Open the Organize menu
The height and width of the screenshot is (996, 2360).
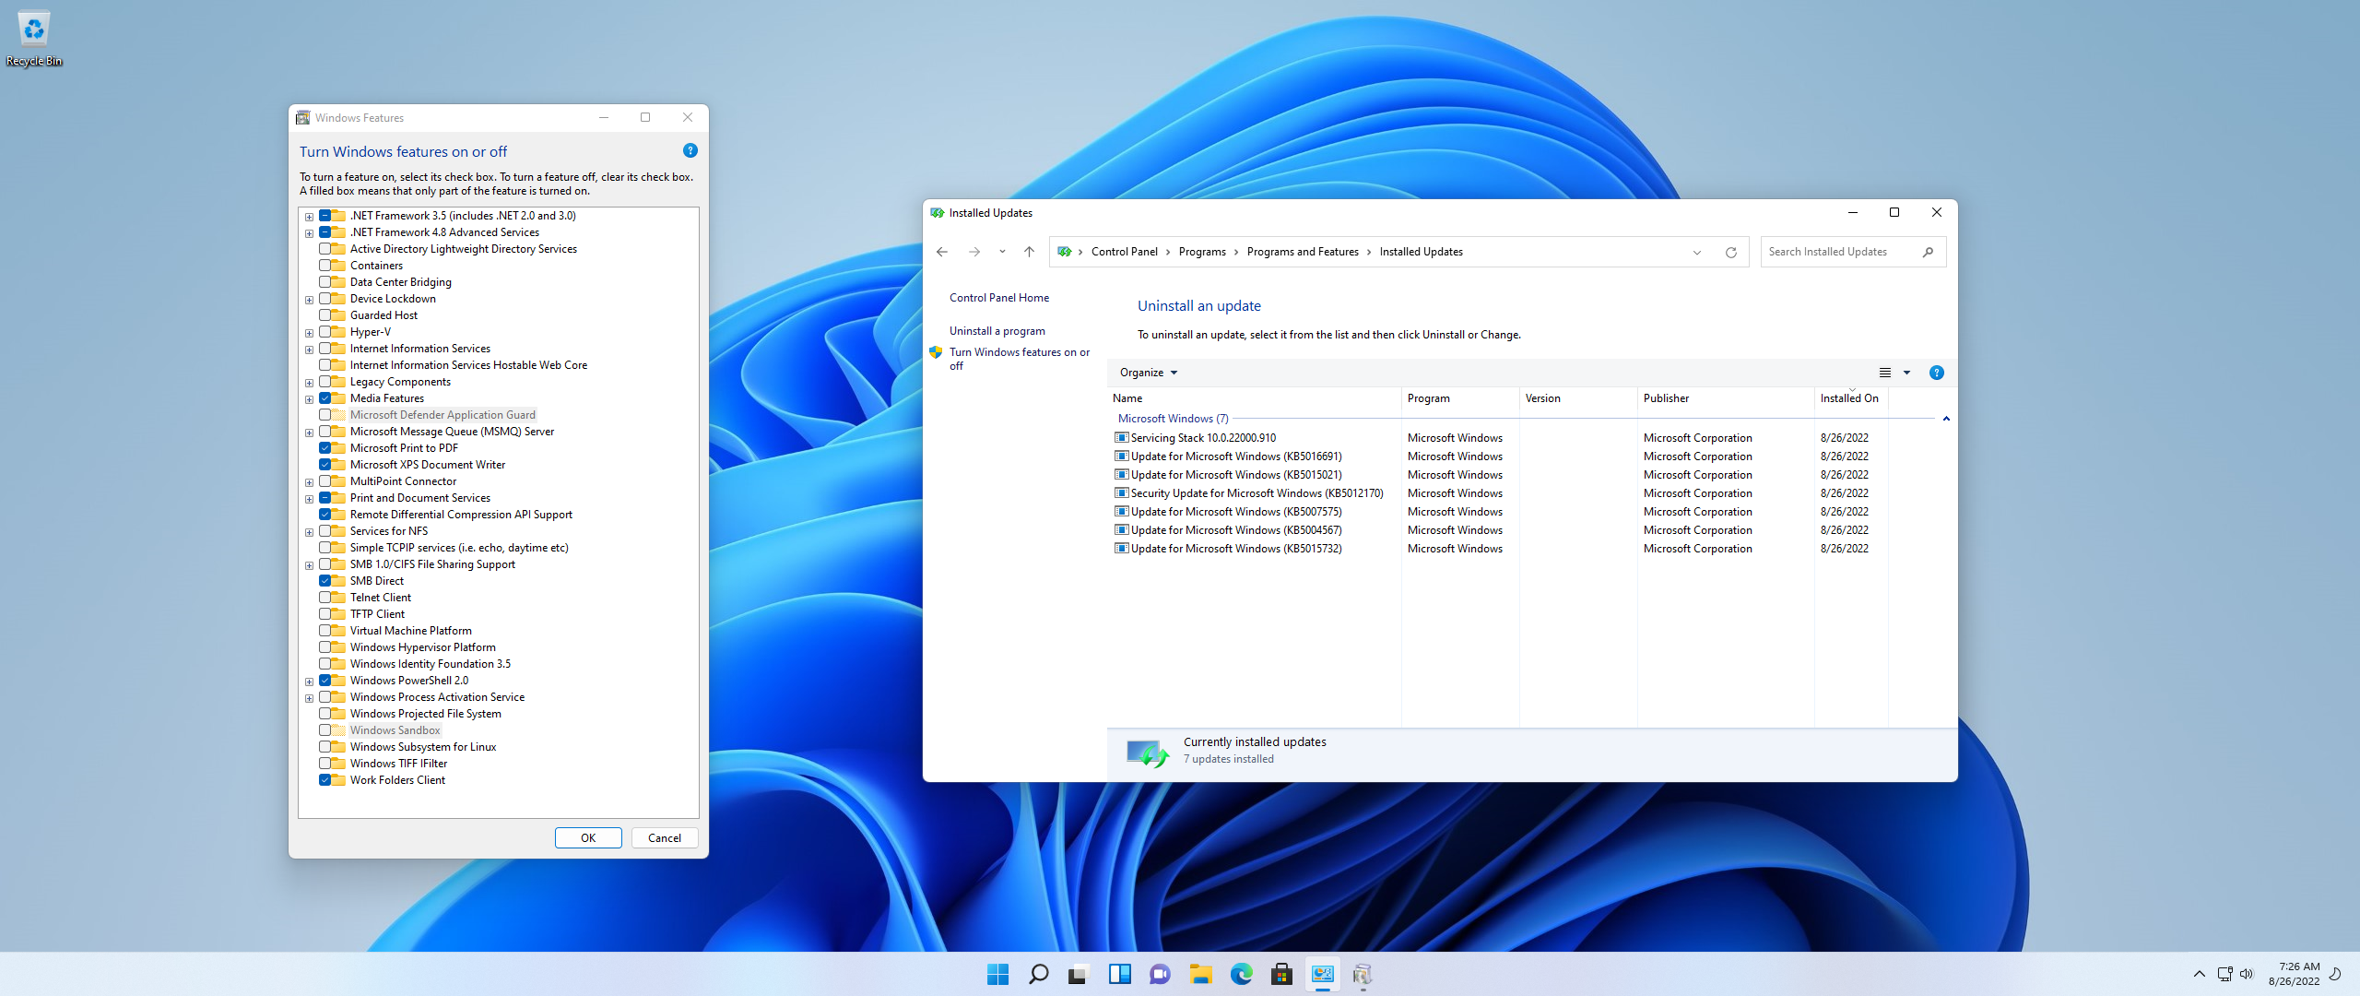(x=1148, y=373)
